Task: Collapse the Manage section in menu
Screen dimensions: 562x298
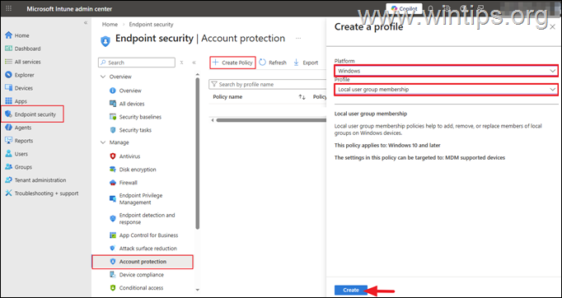Action: point(103,142)
